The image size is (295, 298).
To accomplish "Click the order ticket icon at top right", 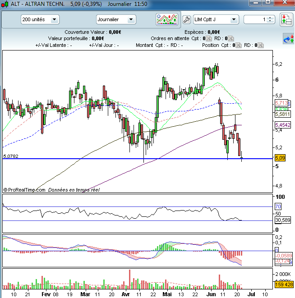I will [x=286, y=19].
